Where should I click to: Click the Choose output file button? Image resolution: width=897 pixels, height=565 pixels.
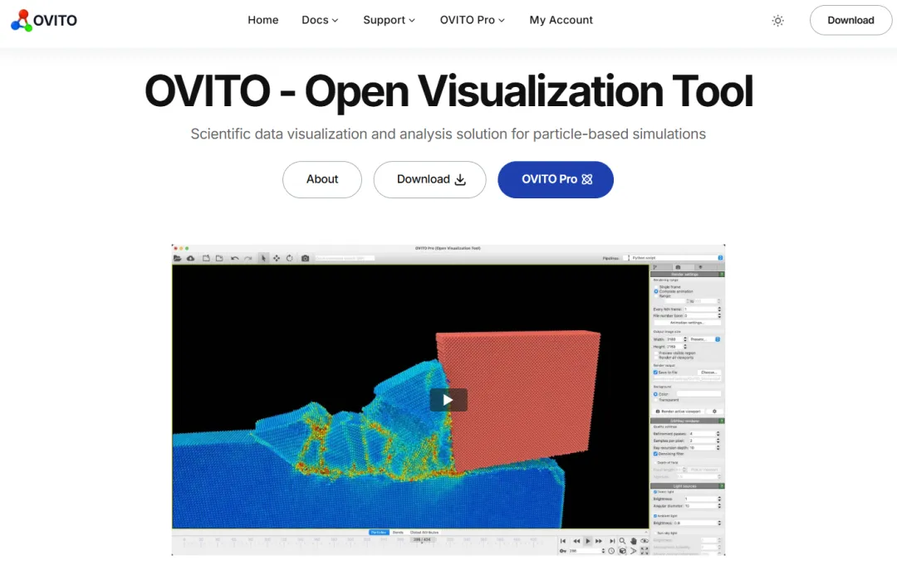[x=708, y=373]
